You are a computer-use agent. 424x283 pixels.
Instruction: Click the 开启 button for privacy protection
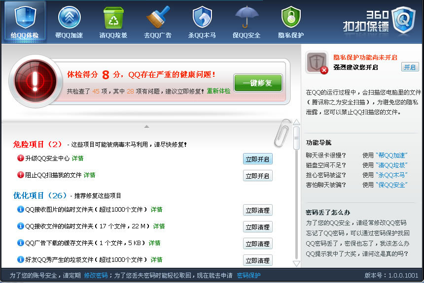pyautogui.click(x=410, y=67)
